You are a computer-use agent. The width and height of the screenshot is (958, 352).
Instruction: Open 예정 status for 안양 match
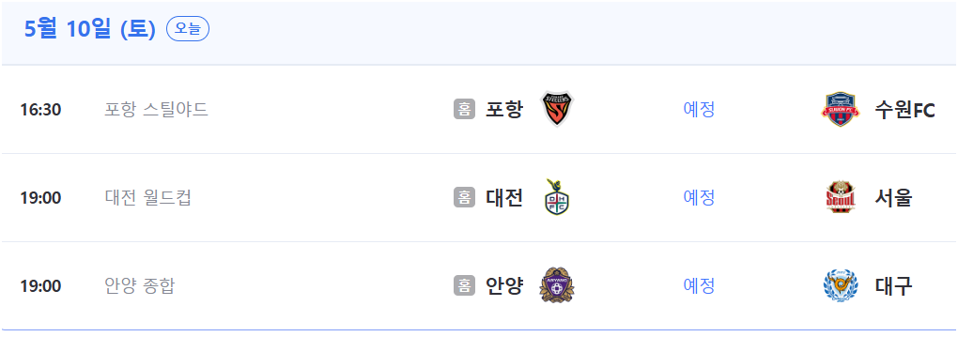tap(699, 285)
